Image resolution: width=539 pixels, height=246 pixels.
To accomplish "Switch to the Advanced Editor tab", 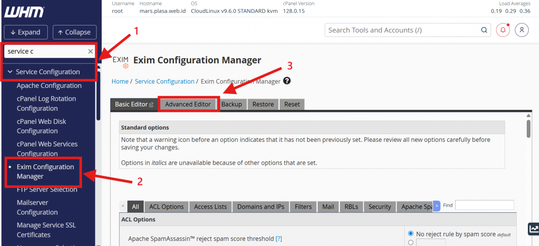I will tap(188, 104).
